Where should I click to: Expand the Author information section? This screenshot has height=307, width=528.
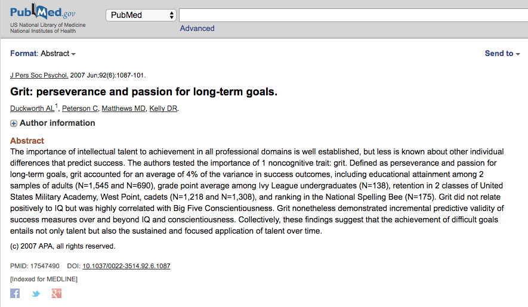[14, 123]
